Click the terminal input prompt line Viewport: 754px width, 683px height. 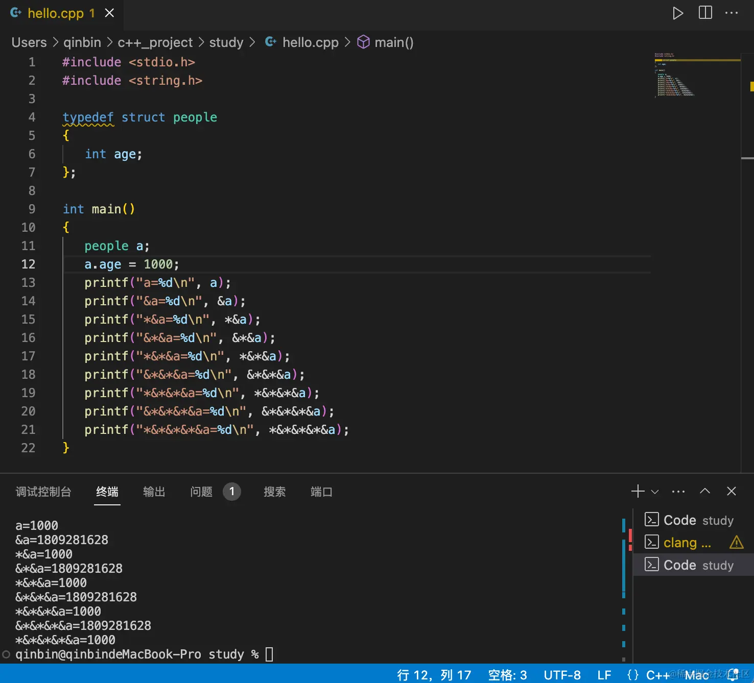tap(144, 654)
